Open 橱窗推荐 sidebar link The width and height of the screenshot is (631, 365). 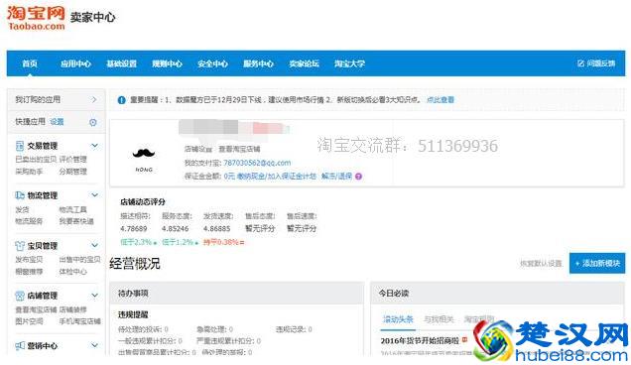pos(29,272)
